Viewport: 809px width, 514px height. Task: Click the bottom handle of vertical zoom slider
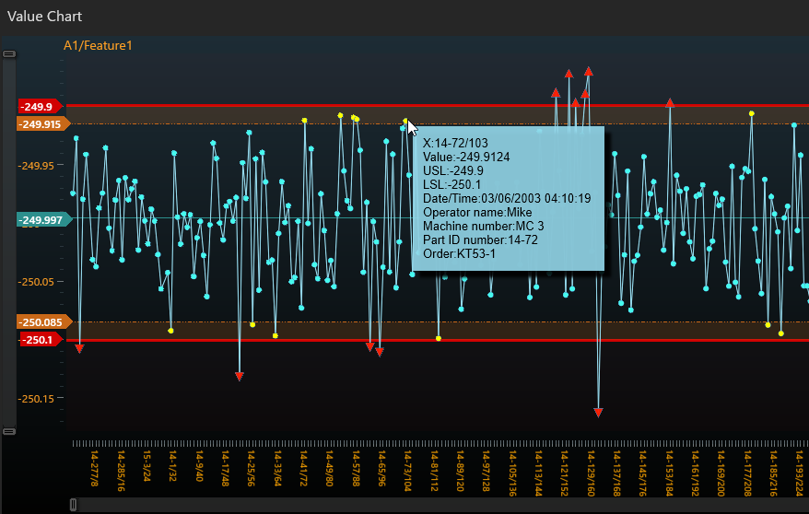(9, 431)
